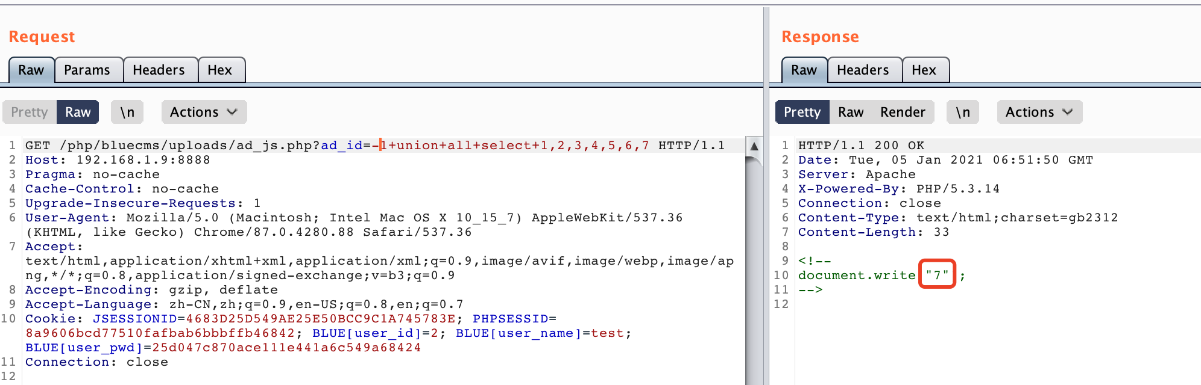Switch Response view to Render mode
Image resolution: width=1201 pixels, height=385 pixels.
tap(902, 112)
